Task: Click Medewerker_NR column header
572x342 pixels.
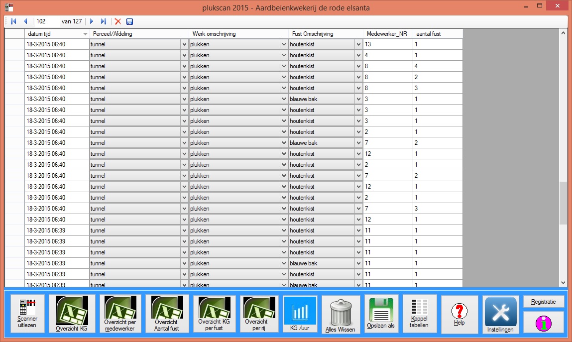Action: pyautogui.click(x=388, y=34)
